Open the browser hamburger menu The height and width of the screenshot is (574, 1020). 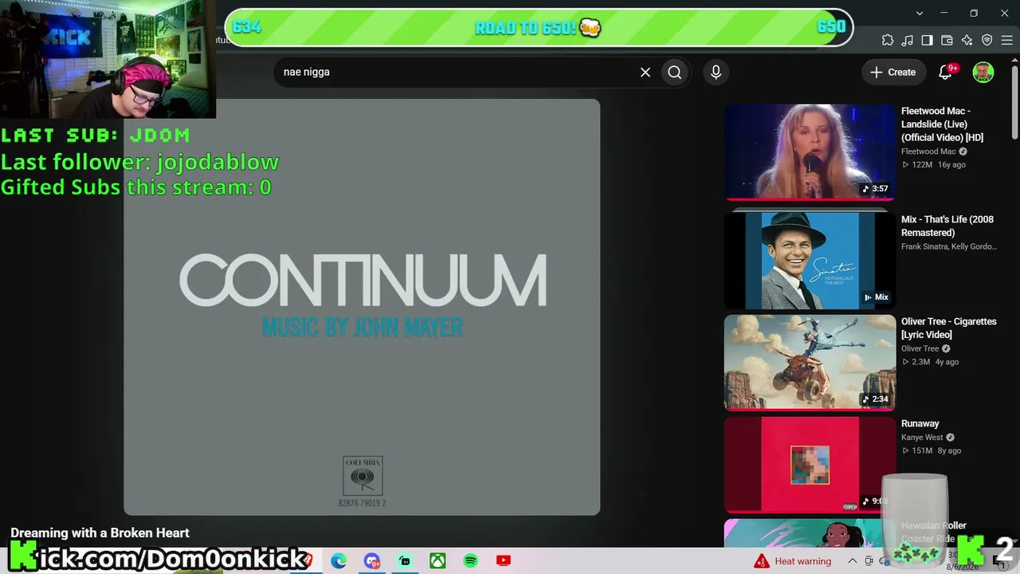[1006, 40]
